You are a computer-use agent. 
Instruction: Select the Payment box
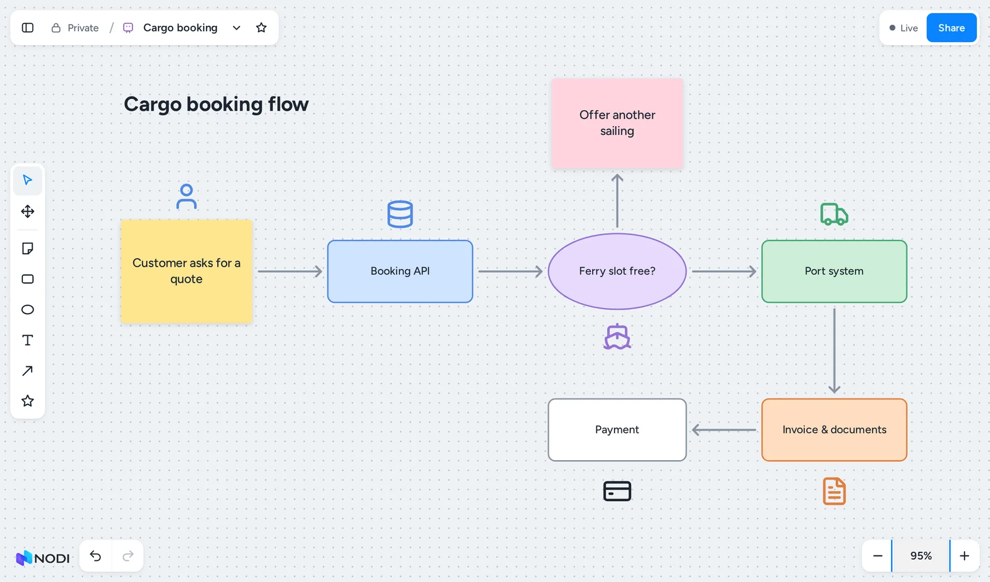coord(617,429)
